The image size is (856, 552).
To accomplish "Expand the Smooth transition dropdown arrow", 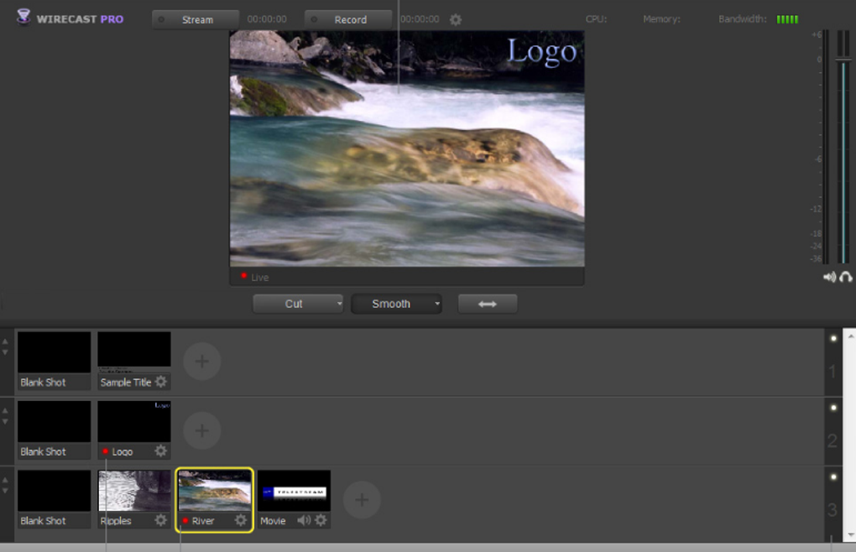I will [x=437, y=304].
